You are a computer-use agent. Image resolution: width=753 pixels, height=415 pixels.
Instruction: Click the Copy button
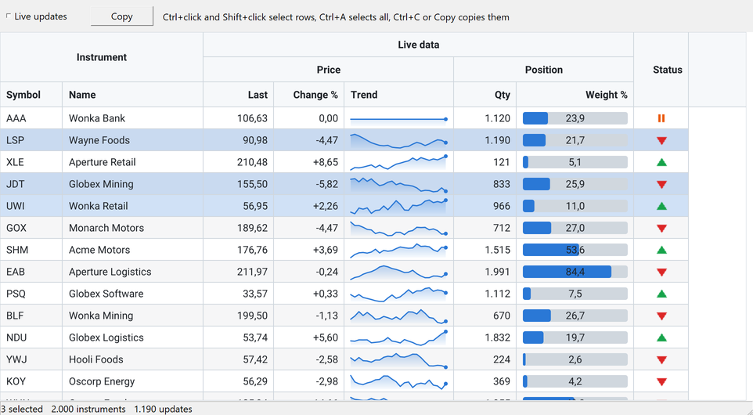(122, 16)
